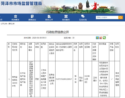Click the 菏泽市市场监督管理局 site title
The height and width of the screenshot is (98, 125).
click(21, 3)
